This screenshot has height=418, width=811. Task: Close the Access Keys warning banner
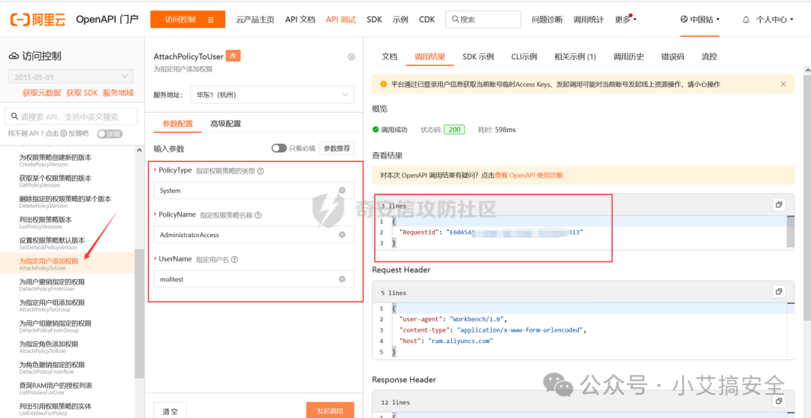[783, 84]
